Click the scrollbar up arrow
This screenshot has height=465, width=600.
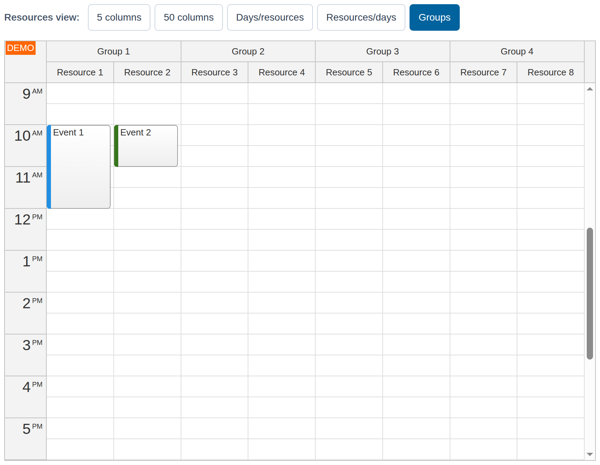click(590, 89)
